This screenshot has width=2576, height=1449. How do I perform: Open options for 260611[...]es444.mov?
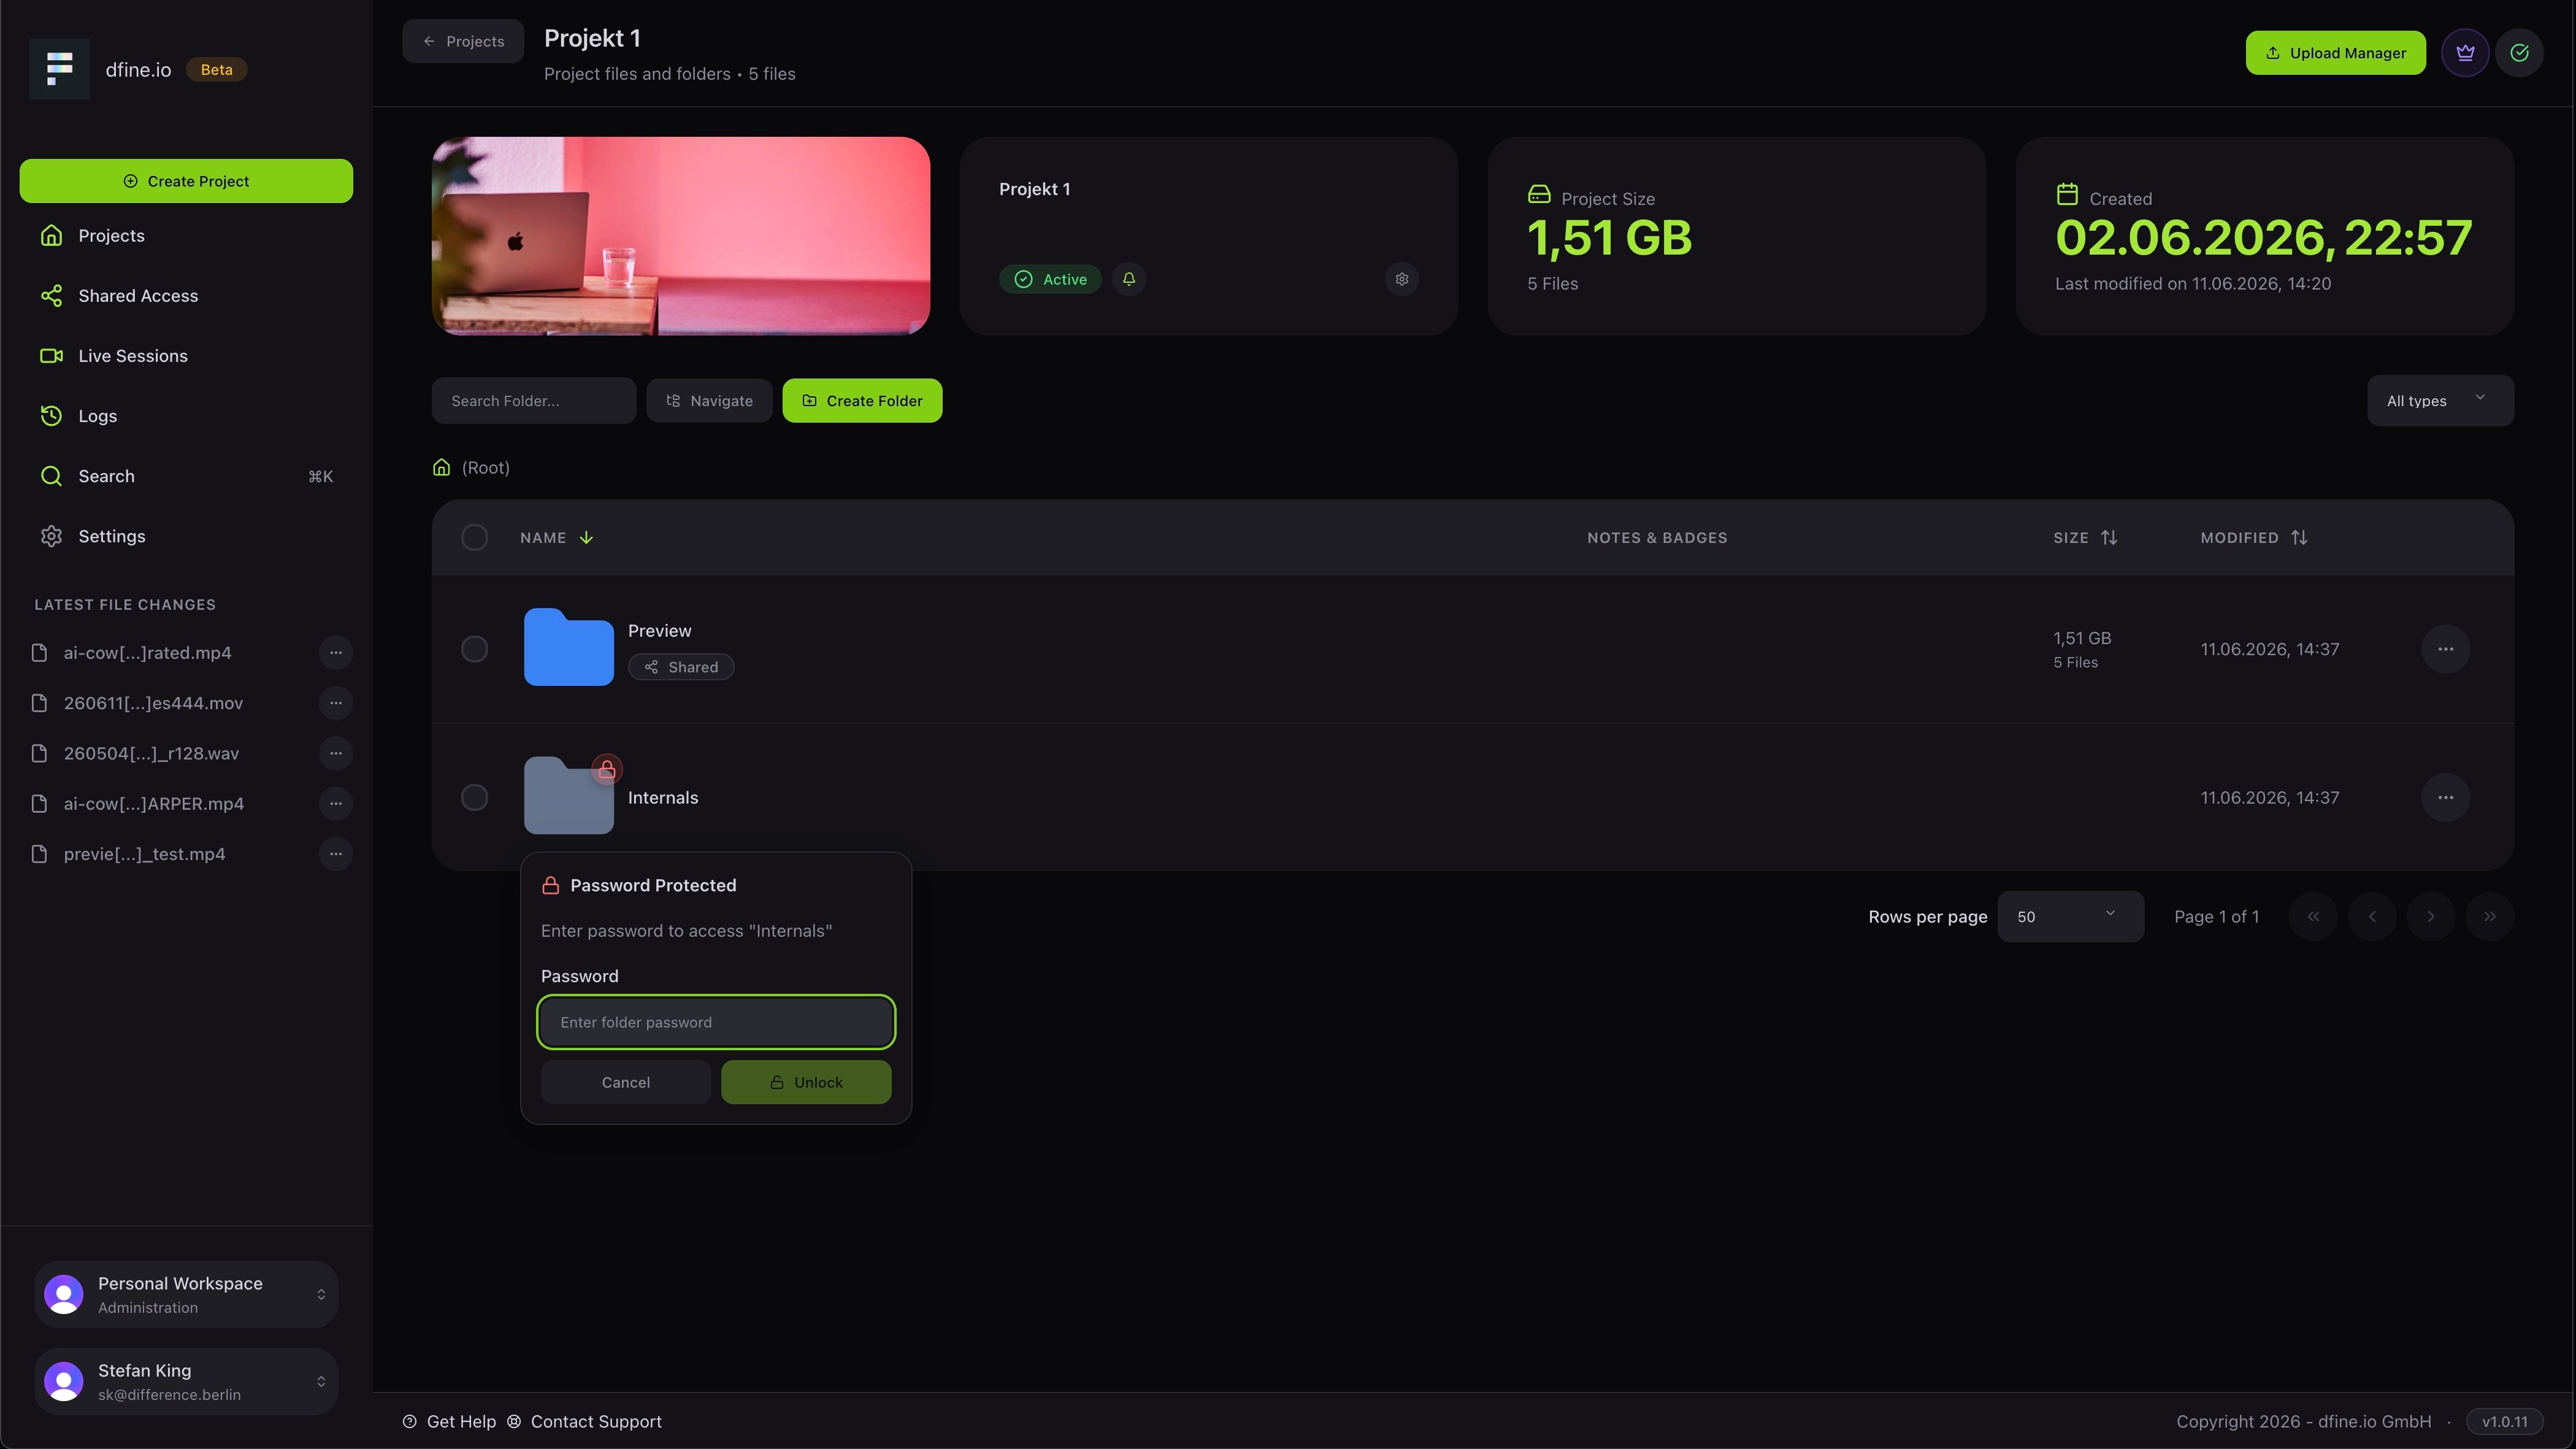point(335,703)
